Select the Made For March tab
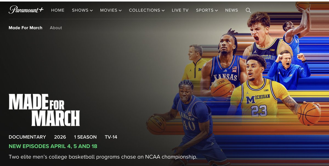 coord(25,28)
